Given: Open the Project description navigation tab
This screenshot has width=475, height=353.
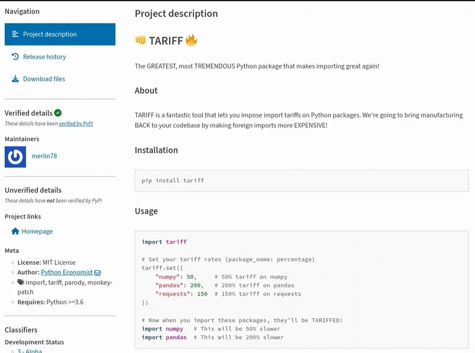Looking at the screenshot, I should coord(60,34).
